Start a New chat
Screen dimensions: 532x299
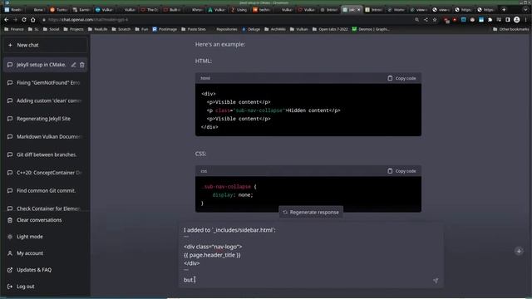[x=45, y=45]
